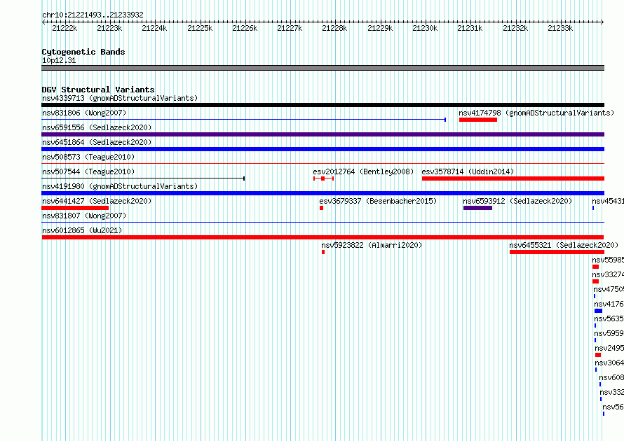
Task: Click the purple nsv6593912 variant bar
Action: click(477, 208)
